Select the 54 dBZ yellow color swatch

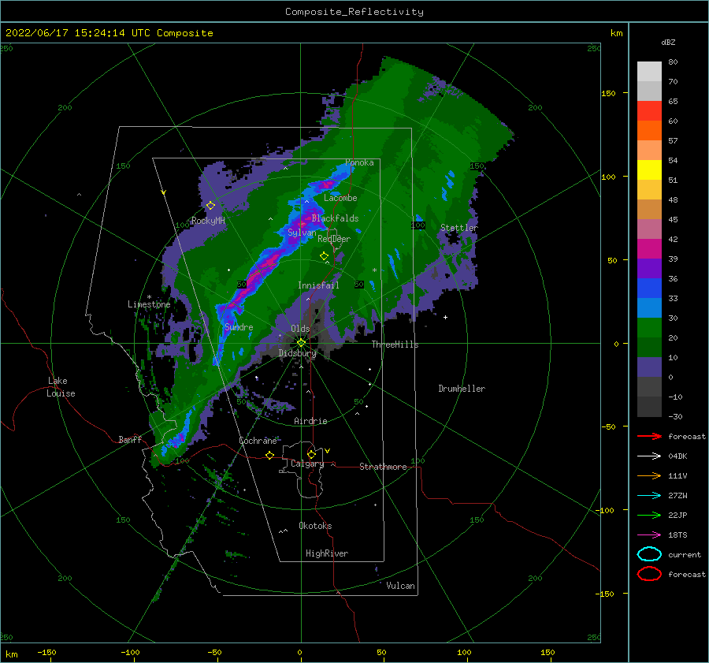click(649, 169)
